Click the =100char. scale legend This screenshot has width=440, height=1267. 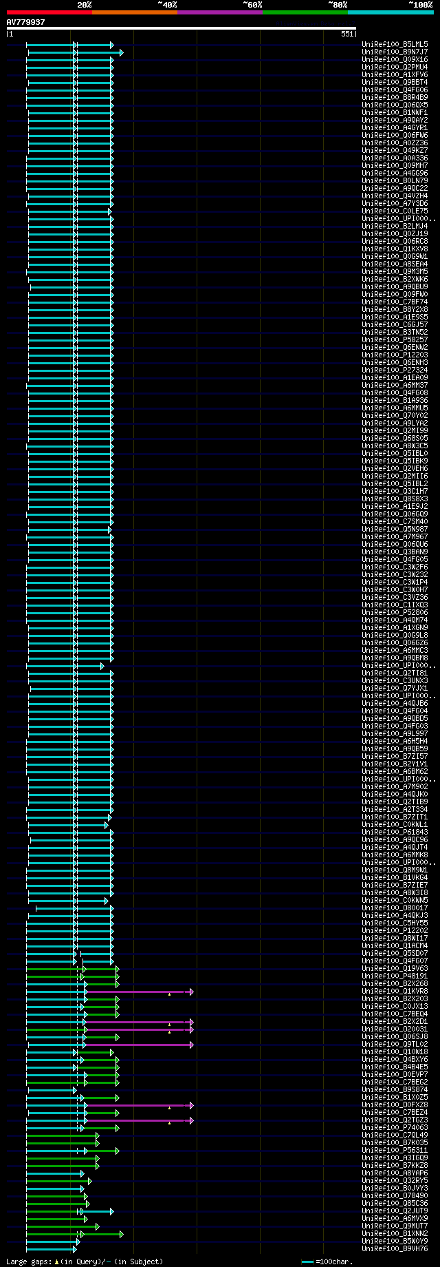click(327, 1261)
